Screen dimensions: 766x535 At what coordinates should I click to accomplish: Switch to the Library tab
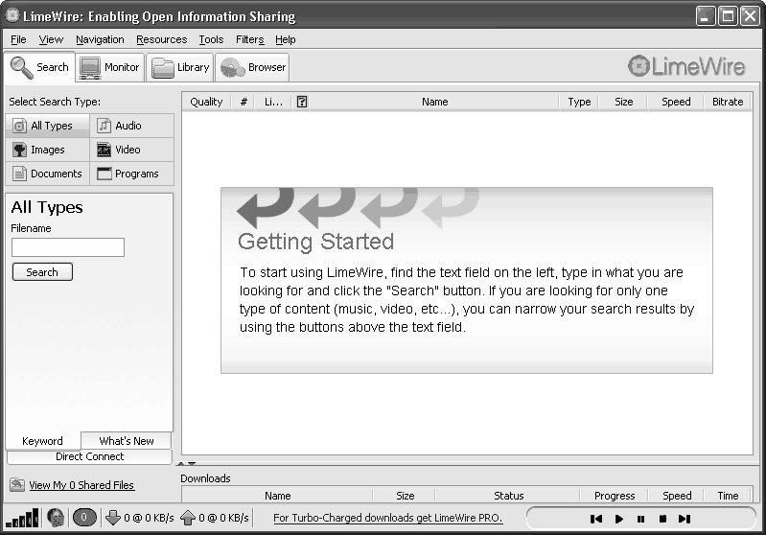(x=180, y=67)
